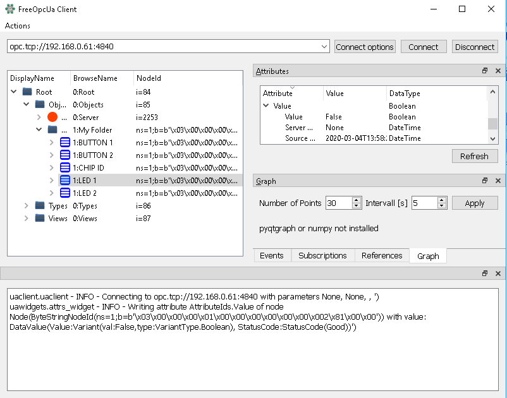Collapse the Value attribute group
507x398 pixels.
point(266,106)
